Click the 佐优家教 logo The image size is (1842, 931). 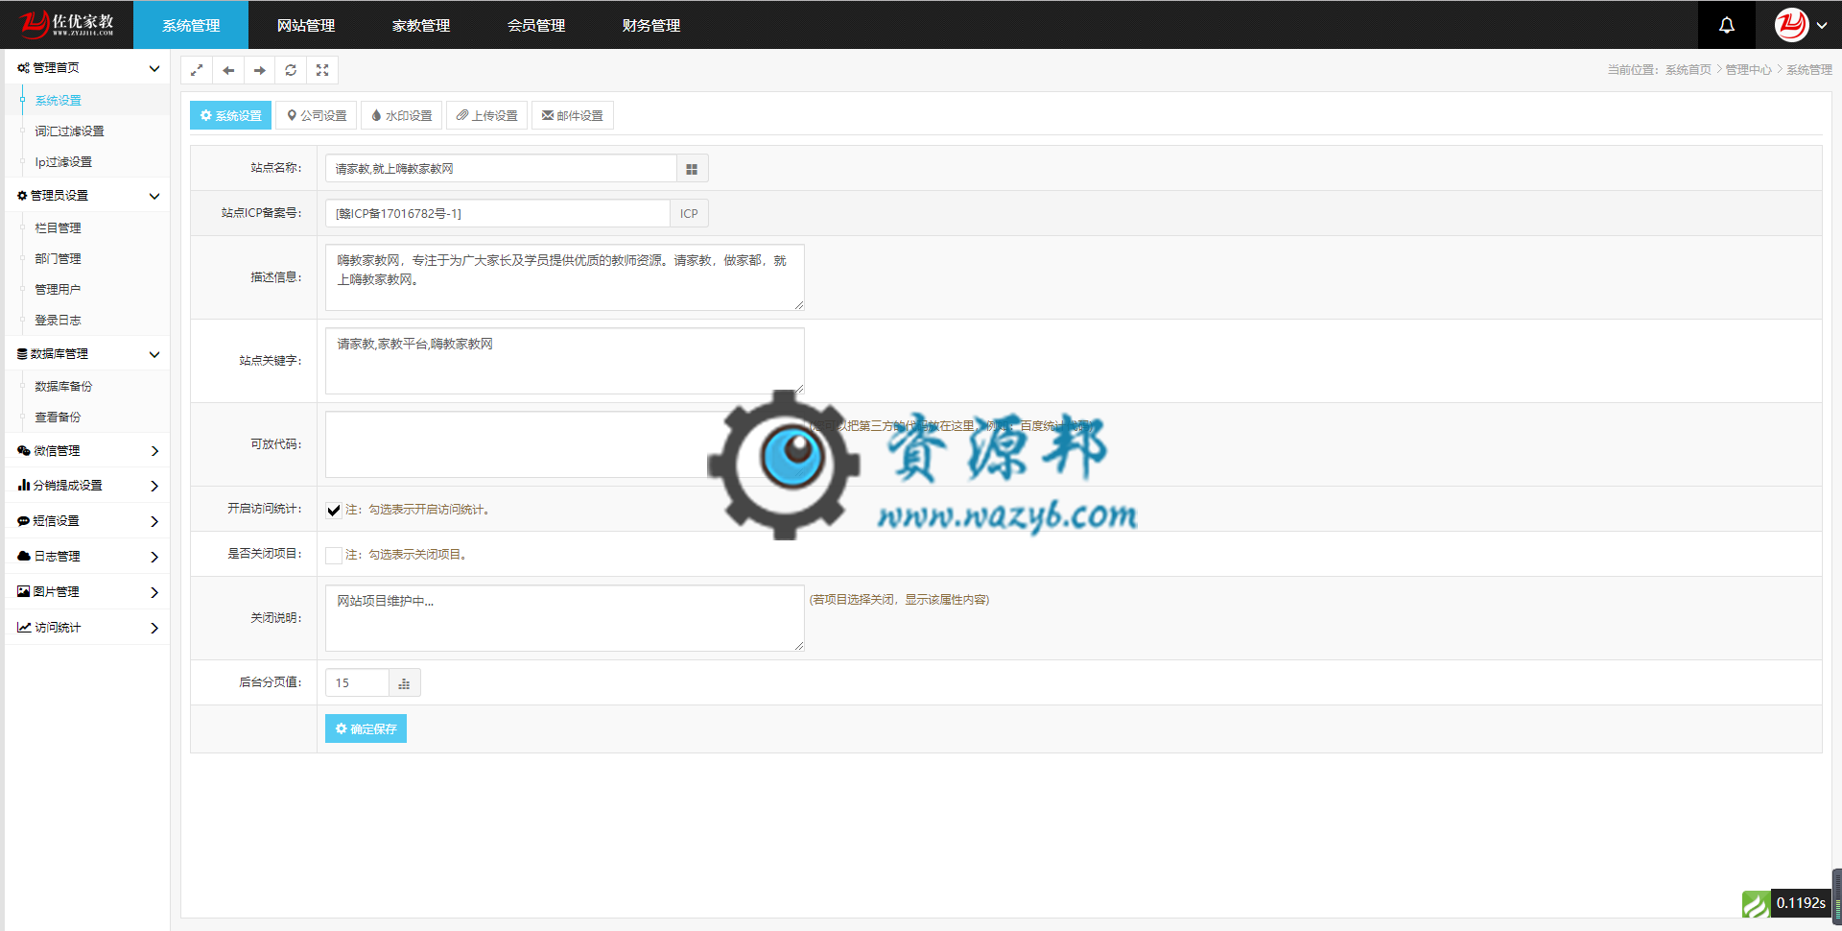[67, 24]
